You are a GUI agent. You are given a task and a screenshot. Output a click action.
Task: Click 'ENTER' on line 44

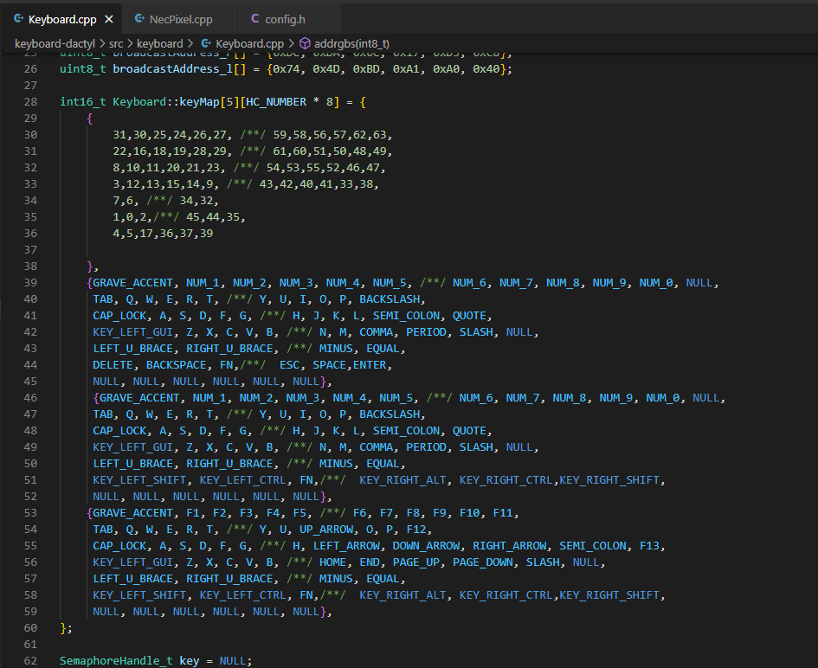(370, 364)
